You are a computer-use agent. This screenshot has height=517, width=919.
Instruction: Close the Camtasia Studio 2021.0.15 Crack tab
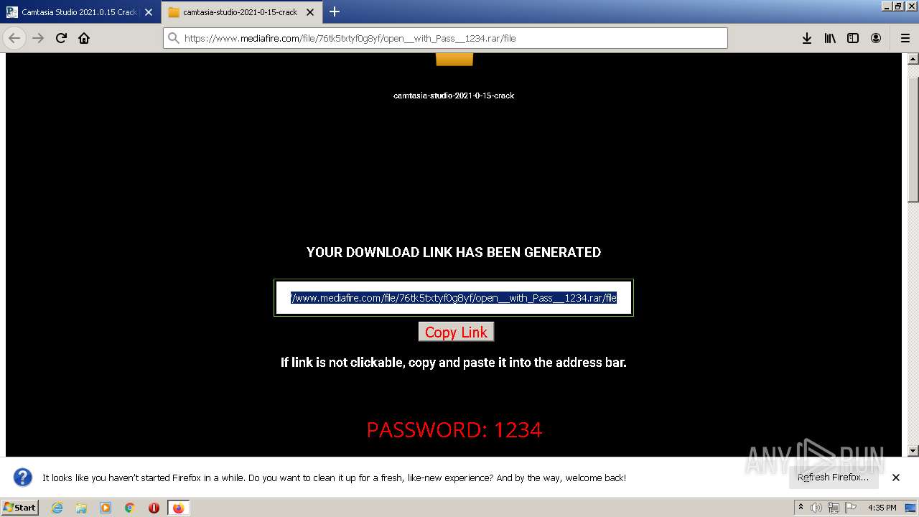[x=149, y=12]
